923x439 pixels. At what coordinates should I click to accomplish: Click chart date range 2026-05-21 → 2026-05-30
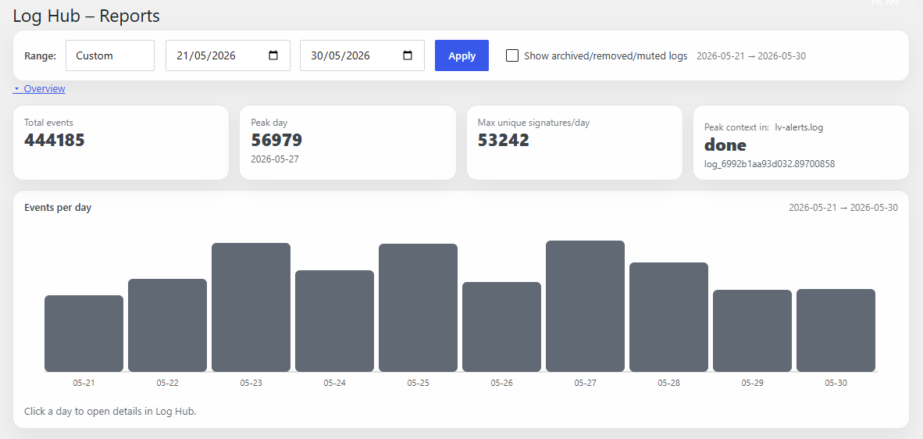pos(843,207)
